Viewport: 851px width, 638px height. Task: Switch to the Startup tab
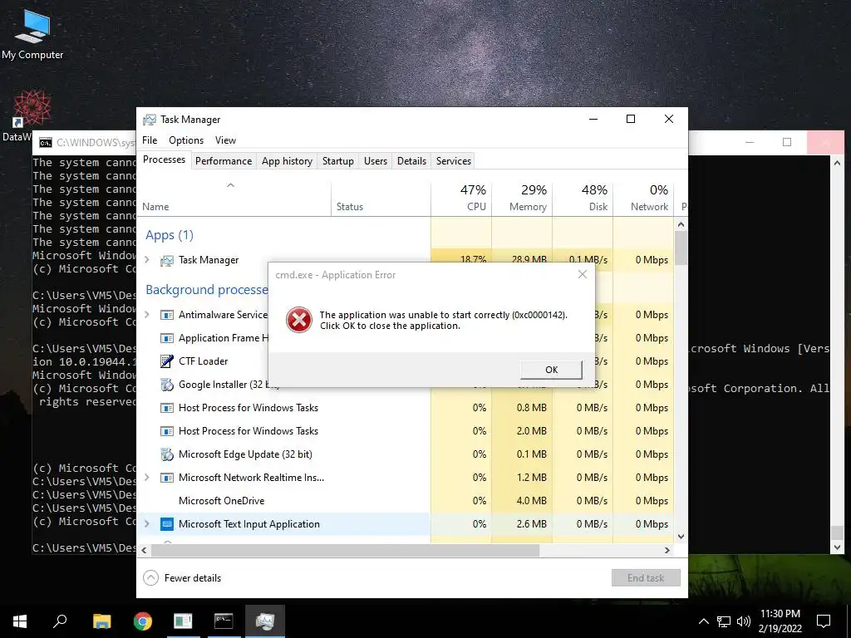pyautogui.click(x=337, y=161)
